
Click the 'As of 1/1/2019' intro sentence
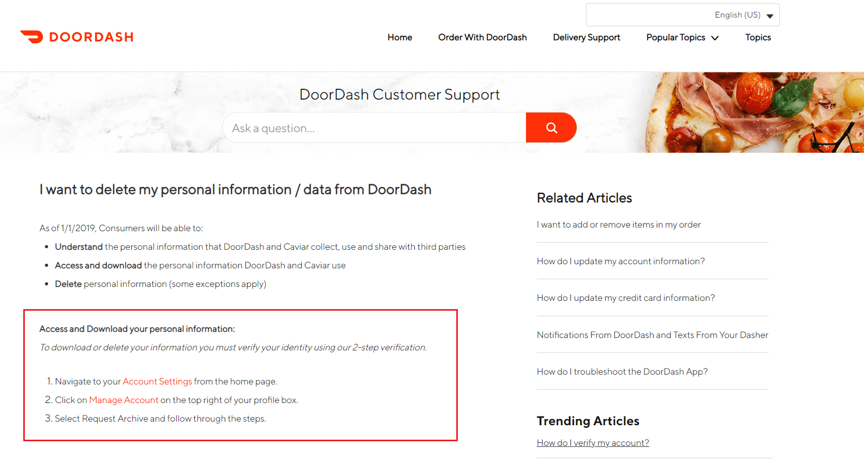tap(121, 228)
